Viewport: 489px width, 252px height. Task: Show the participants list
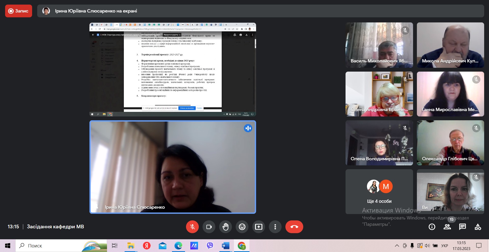(447, 227)
